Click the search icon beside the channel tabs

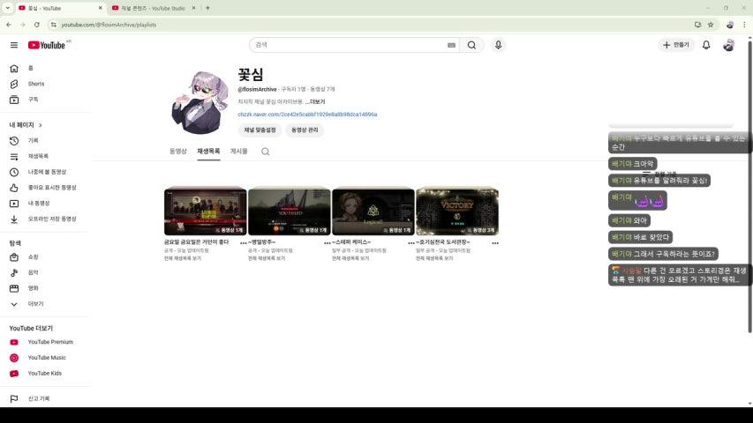(x=265, y=152)
